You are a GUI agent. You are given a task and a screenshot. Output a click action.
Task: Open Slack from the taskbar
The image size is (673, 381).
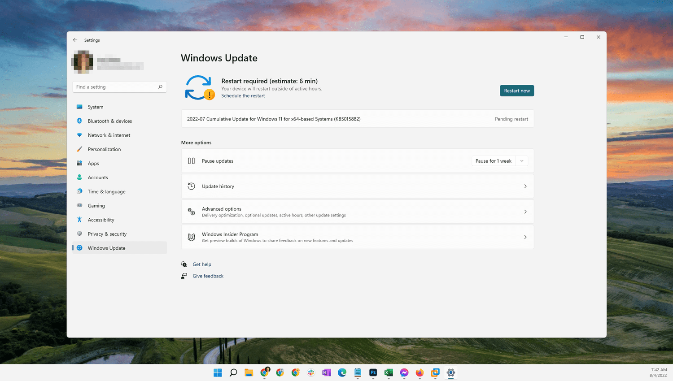311,372
